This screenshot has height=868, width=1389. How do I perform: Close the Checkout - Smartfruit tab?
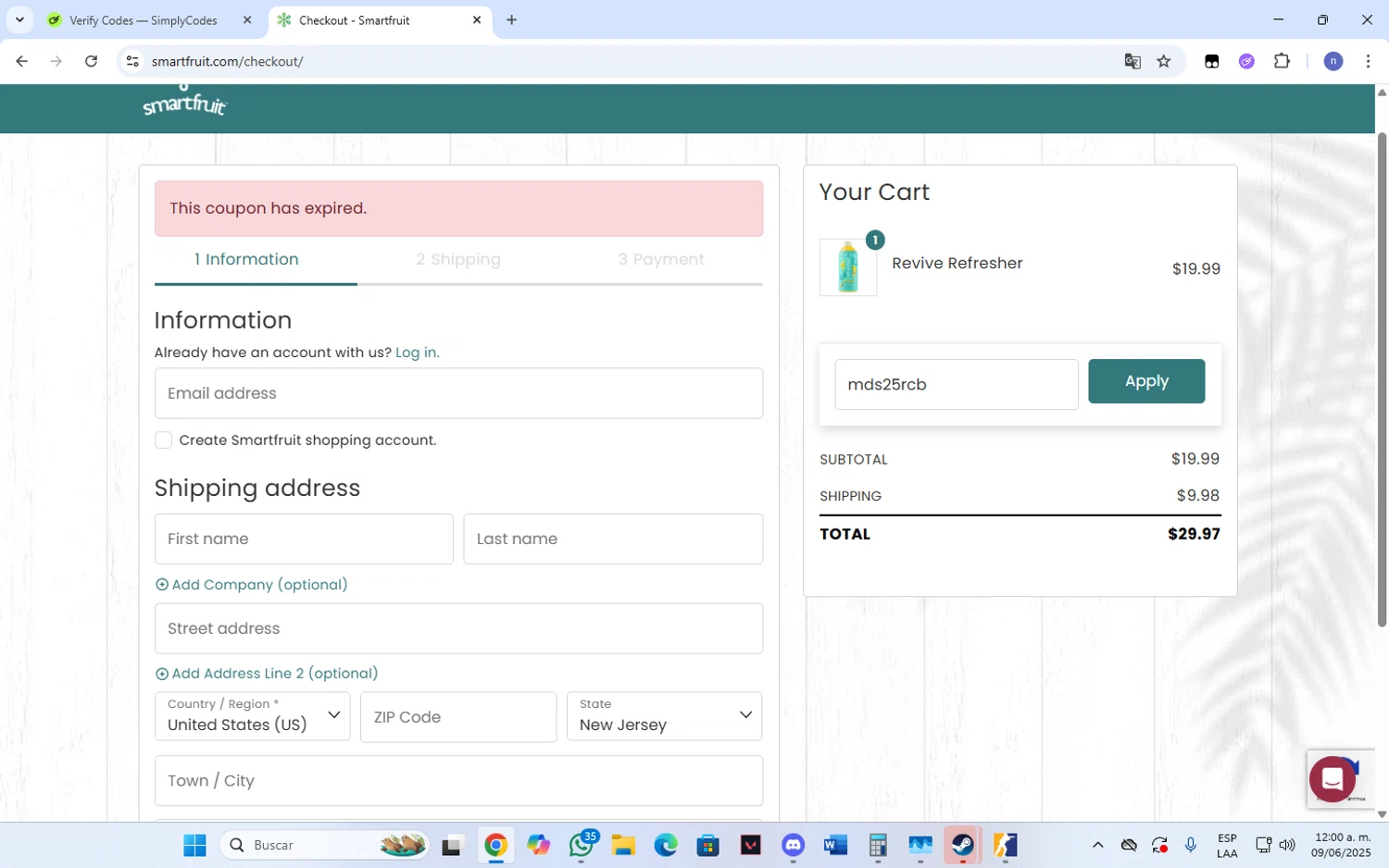477,19
